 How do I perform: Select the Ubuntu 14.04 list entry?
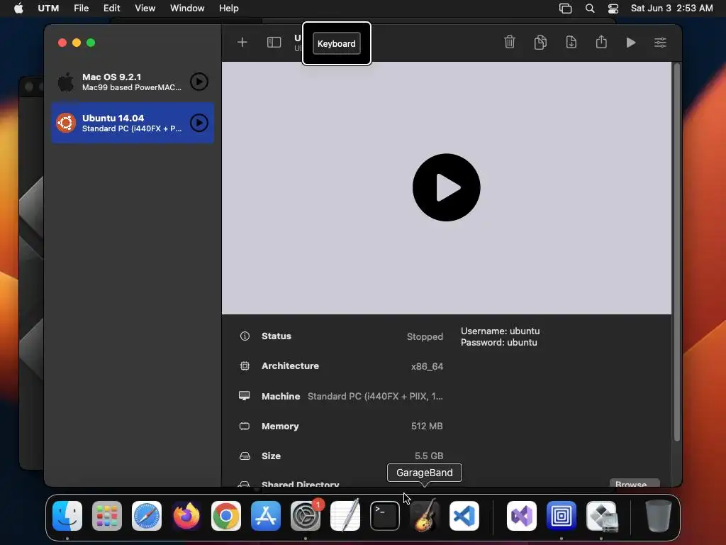click(133, 123)
